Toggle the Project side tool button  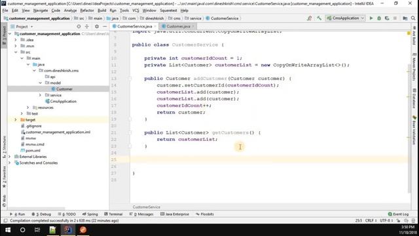(4, 35)
